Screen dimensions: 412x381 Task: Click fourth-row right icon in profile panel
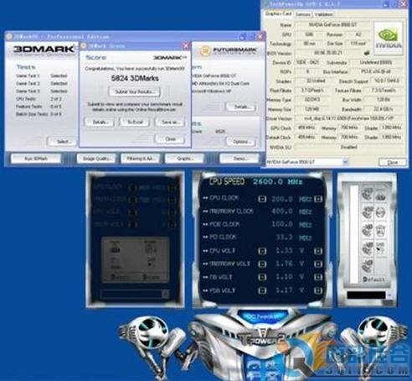(380, 248)
